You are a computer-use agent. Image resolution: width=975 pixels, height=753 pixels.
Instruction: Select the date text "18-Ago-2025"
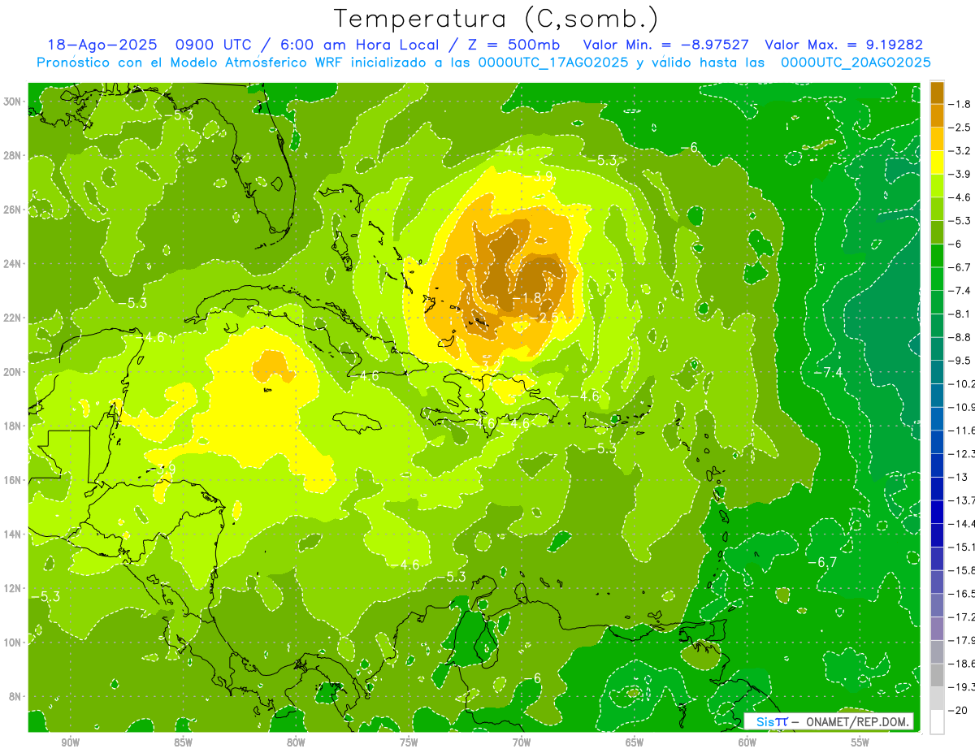[102, 45]
